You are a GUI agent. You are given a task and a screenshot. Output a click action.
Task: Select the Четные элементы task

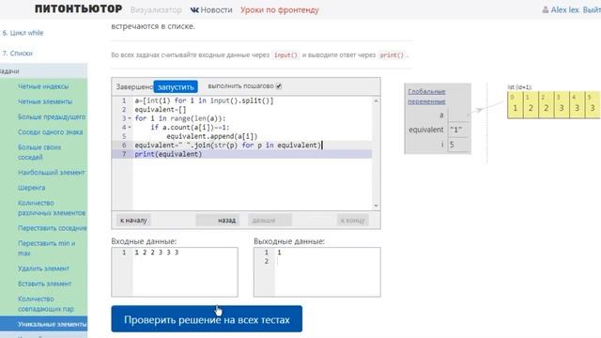click(45, 101)
